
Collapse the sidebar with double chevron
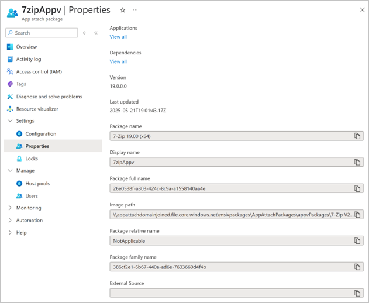96,33
